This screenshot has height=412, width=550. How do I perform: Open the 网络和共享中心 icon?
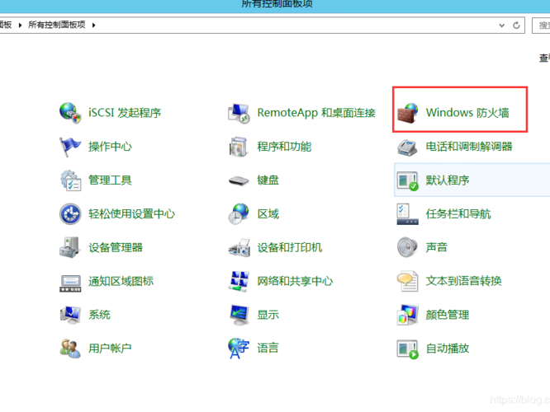[239, 281]
